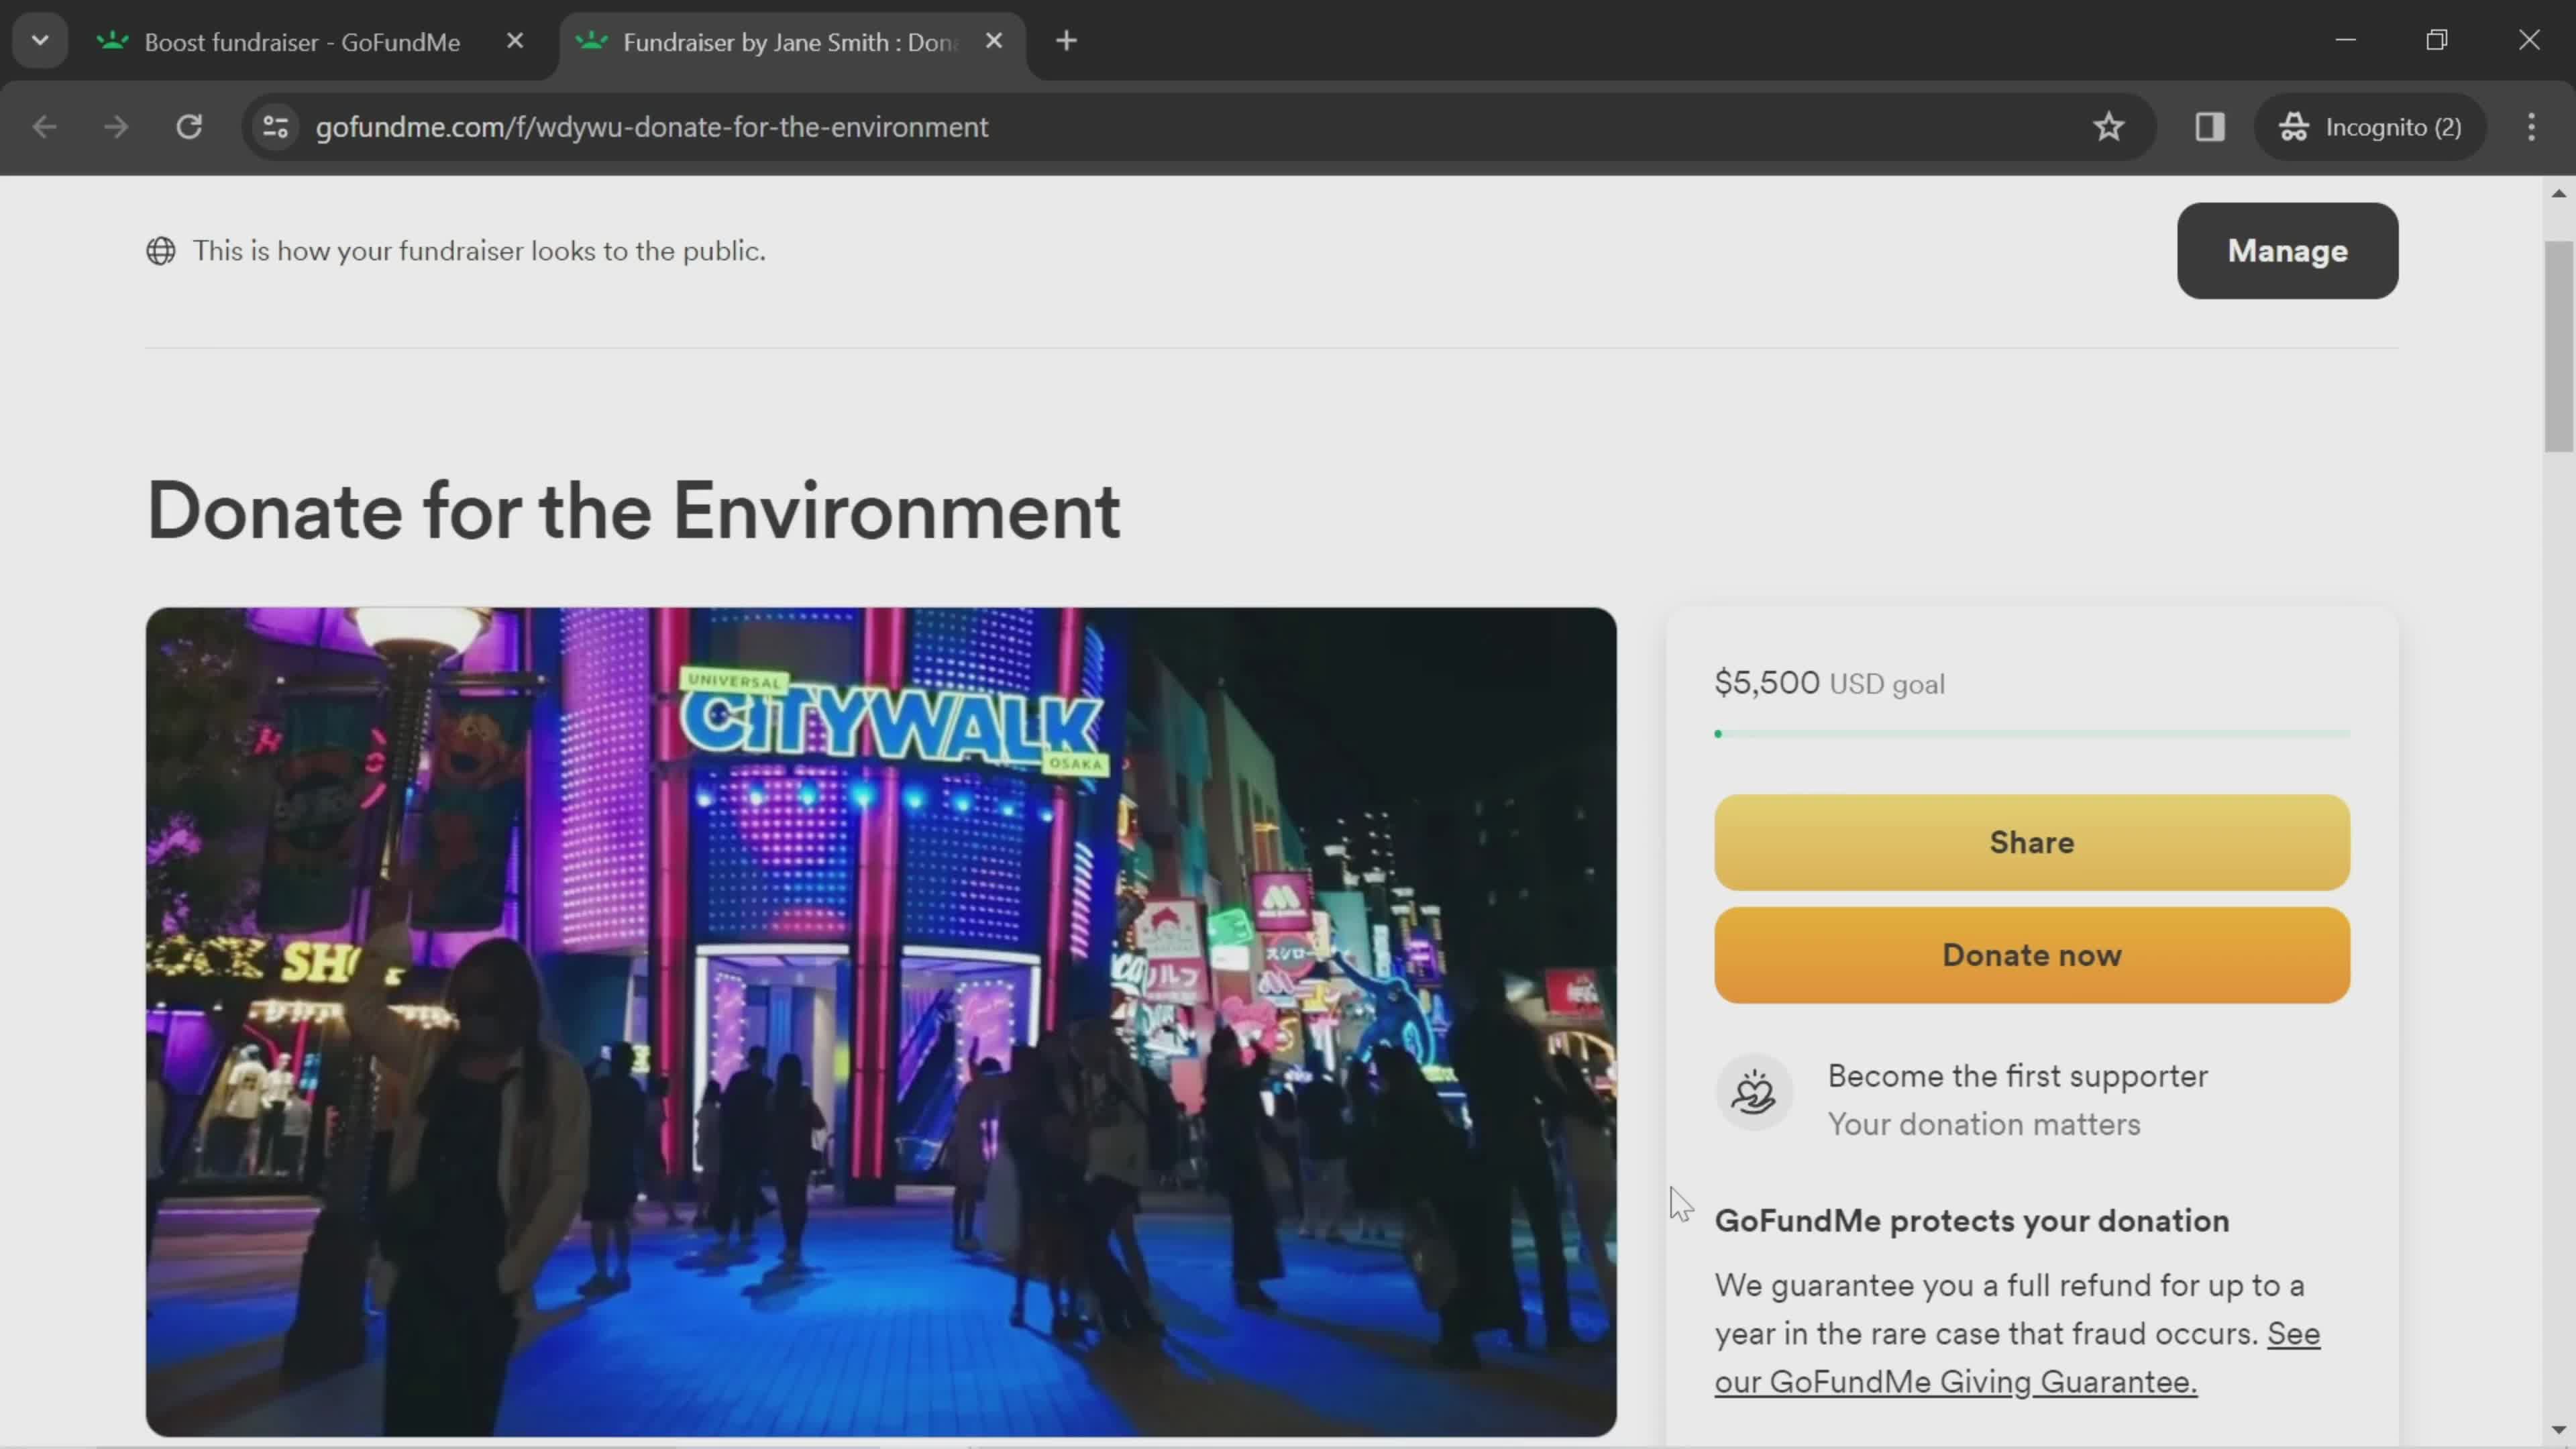View site information icon in address bar
Screen dimensions: 2576x1449
tap(275, 127)
